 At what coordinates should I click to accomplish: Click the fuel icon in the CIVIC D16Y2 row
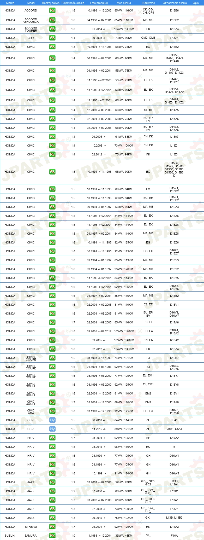click(52, 269)
